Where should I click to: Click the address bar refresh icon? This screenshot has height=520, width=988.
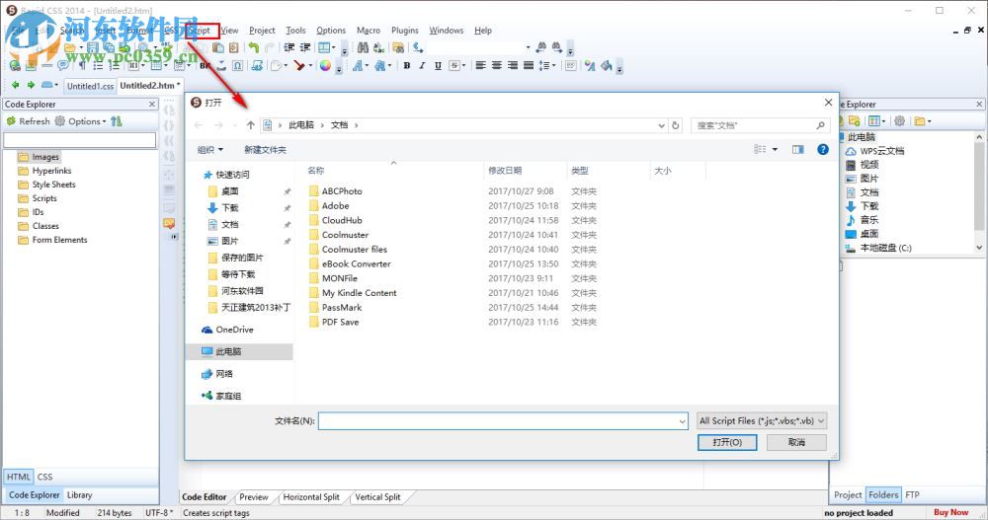click(x=676, y=125)
